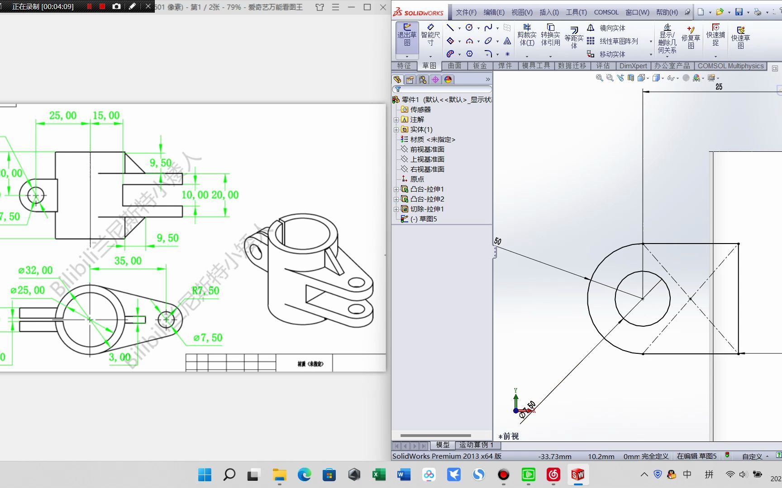The image size is (782, 488).
Task: Select the 转换实体引用 Convert Entities tool
Action: (x=550, y=36)
